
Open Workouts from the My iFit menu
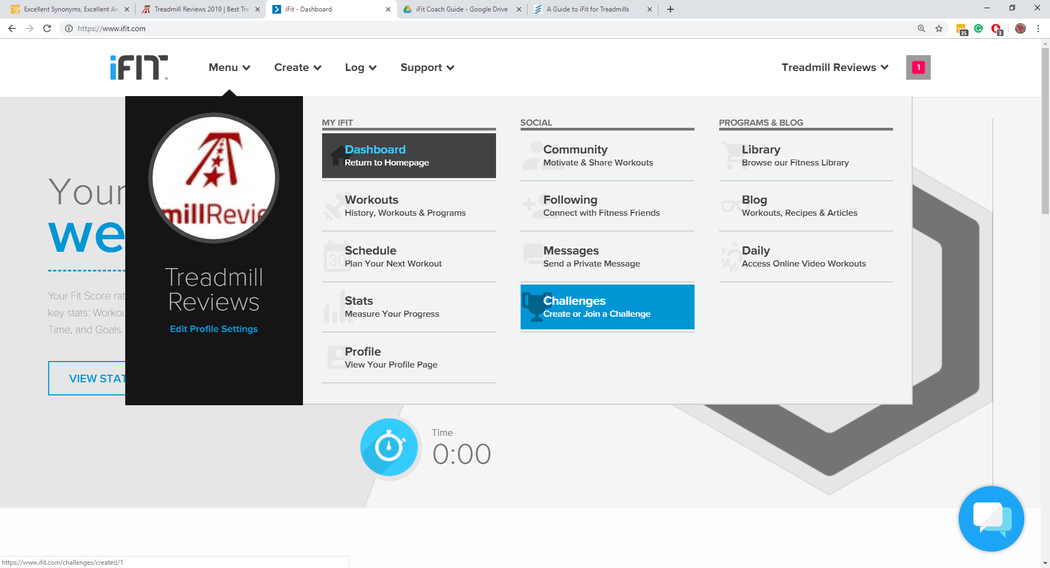pyautogui.click(x=409, y=206)
